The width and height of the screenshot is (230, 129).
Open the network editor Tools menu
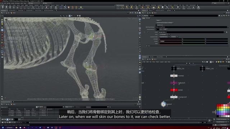click(x=157, y=62)
